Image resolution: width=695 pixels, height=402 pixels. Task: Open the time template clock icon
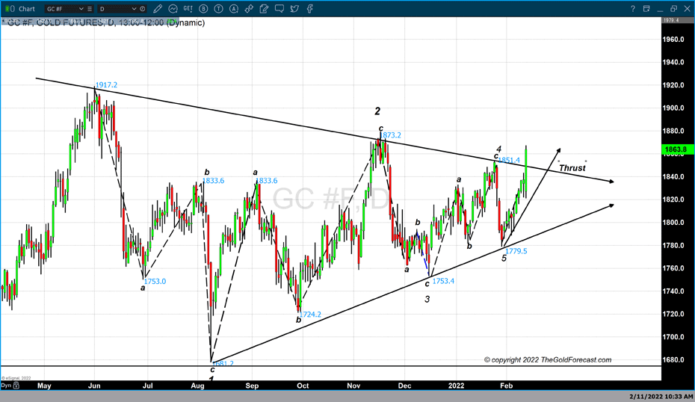pos(142,8)
